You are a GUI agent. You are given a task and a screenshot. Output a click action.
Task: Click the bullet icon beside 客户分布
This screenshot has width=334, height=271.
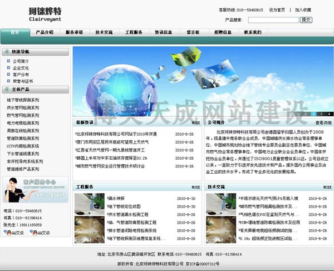pos(8,75)
